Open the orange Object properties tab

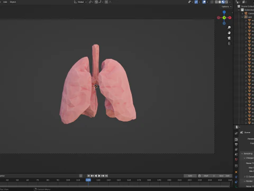pyautogui.click(x=236, y=172)
